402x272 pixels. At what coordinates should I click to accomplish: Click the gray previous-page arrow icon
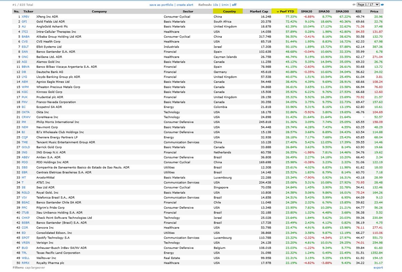click(353, 4)
